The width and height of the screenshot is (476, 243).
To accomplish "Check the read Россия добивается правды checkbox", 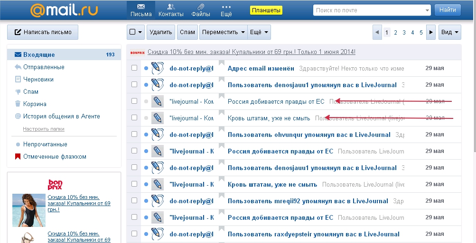I will click(134, 101).
